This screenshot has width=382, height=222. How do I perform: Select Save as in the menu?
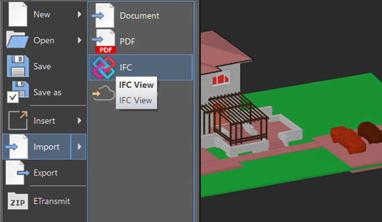coord(44,92)
